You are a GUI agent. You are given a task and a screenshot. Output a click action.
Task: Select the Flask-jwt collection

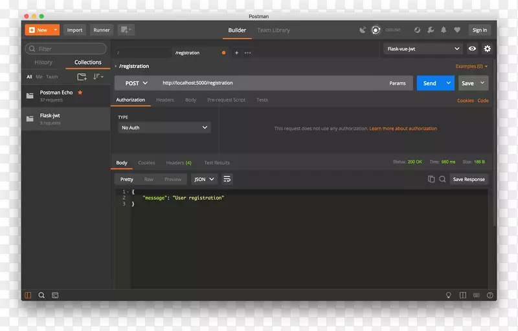pos(65,118)
